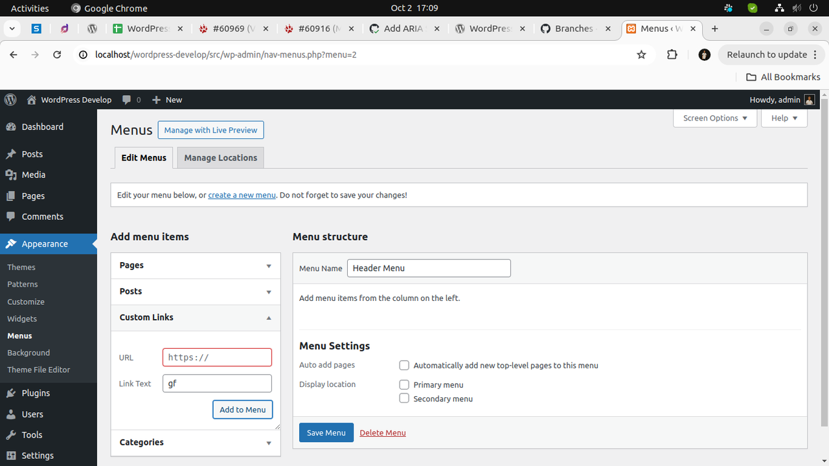Check the Secondary menu display location
The image size is (829, 466).
(404, 398)
